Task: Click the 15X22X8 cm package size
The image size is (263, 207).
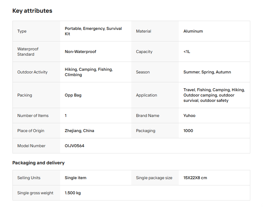Action: pos(195,178)
